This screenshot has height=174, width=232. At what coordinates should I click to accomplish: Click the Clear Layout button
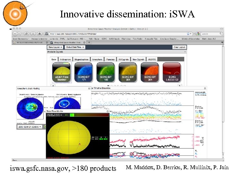point(179,47)
